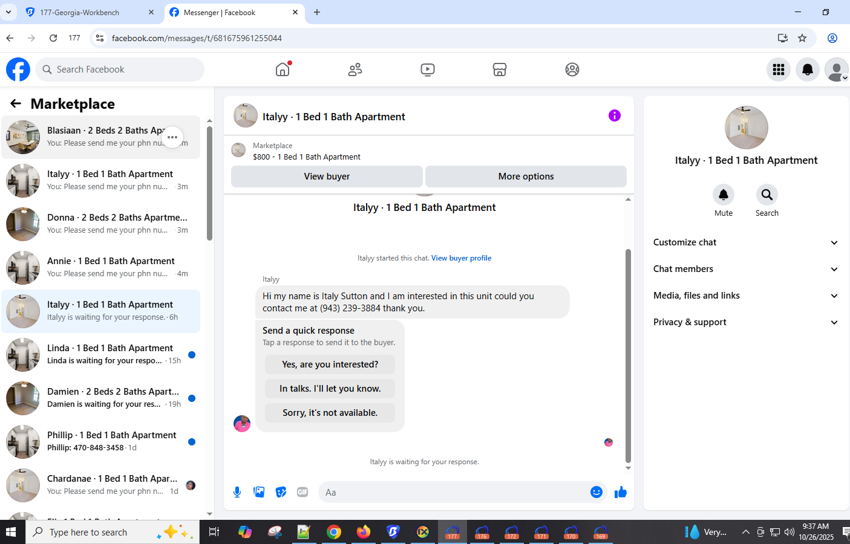Screen dimensions: 850x544
Task: Click listing thumbnail beside $800 Marketplace header
Action: click(239, 150)
